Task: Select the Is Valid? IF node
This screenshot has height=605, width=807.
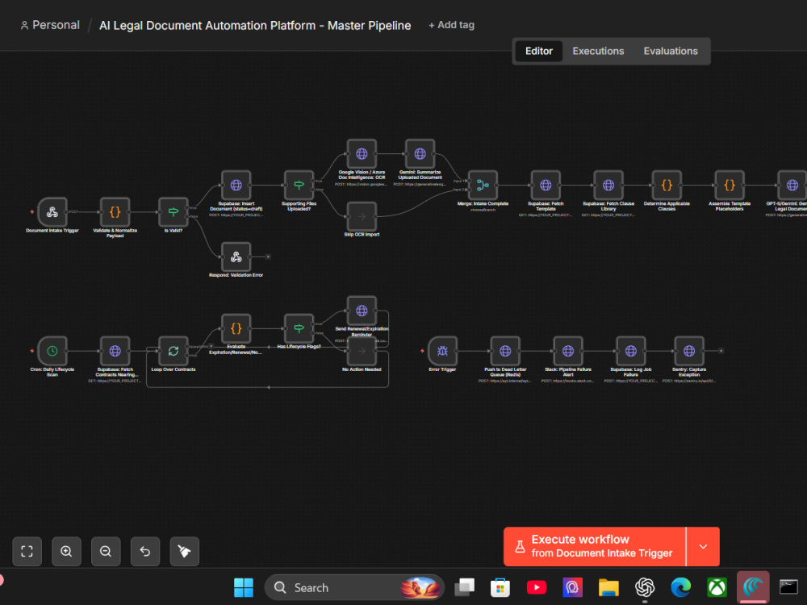Action: tap(174, 212)
